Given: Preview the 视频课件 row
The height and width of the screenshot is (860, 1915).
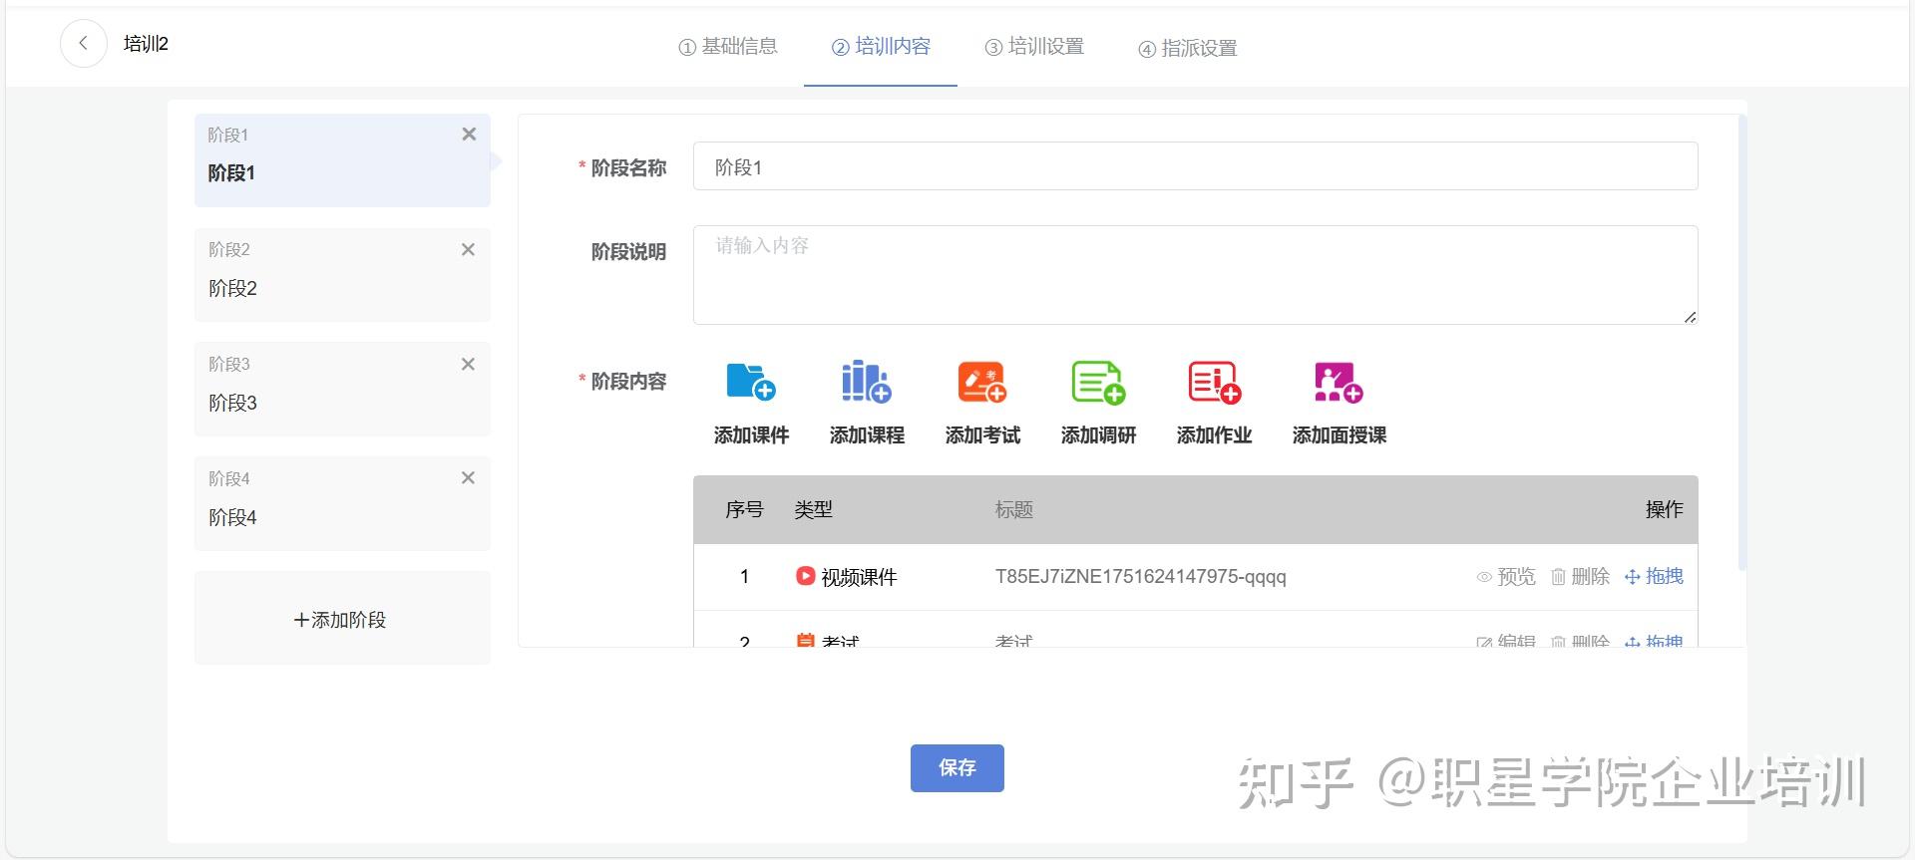Looking at the screenshot, I should [1506, 577].
